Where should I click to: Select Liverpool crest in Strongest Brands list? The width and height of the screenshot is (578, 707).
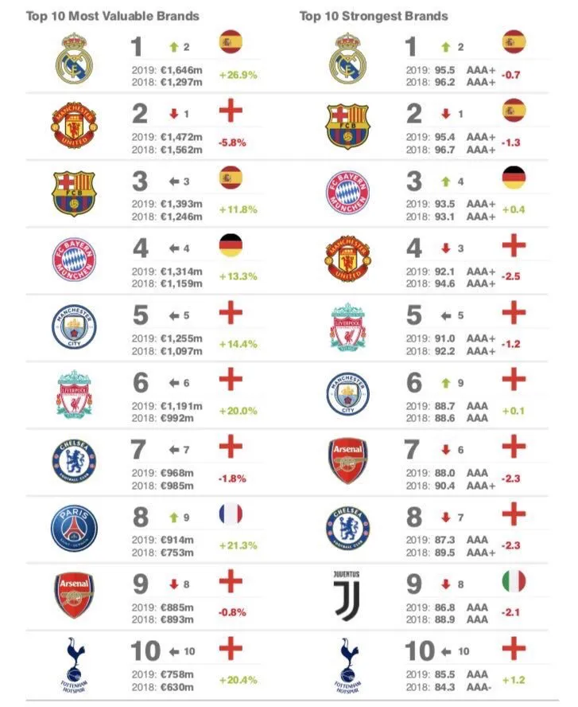tap(347, 327)
